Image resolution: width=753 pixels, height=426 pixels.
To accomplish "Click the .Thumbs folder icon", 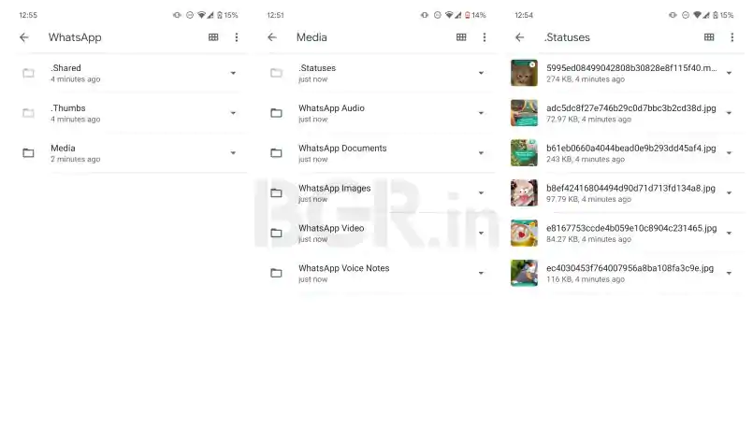I will (x=28, y=113).
